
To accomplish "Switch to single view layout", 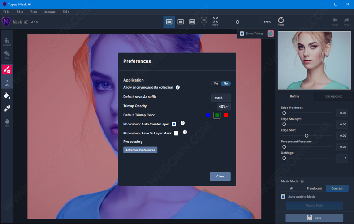I will click(169, 22).
